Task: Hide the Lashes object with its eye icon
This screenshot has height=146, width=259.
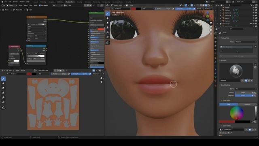Action: (x=254, y=10)
